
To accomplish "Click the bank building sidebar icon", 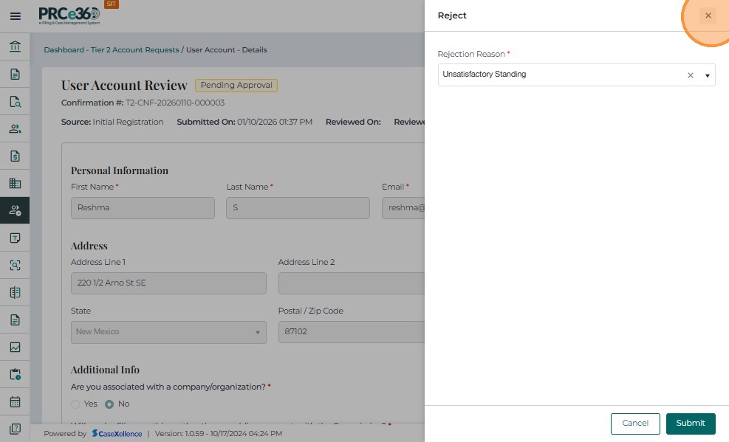I will pyautogui.click(x=15, y=47).
